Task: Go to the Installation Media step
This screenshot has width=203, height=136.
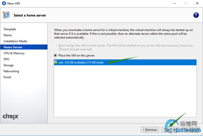Action: point(15,41)
